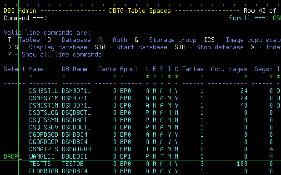The image size is (281, 175).
Task: Click the filter asterisk under Name
Action: click(x=31, y=77)
